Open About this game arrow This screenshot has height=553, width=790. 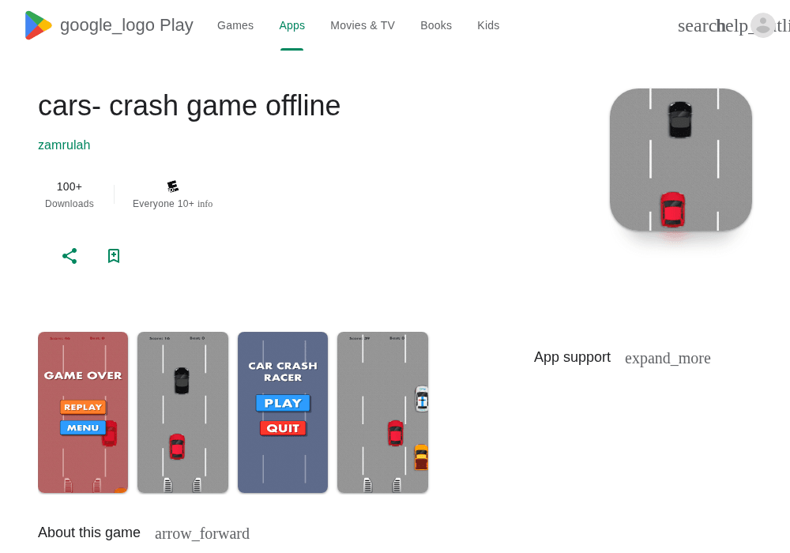coord(202,533)
